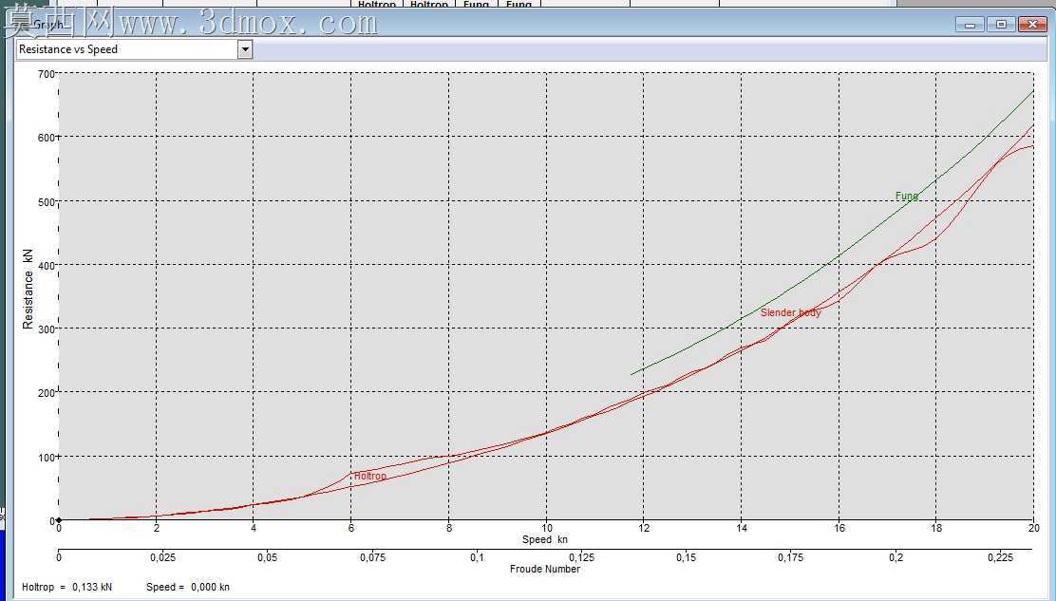The width and height of the screenshot is (1056, 601).
Task: Open the Resistance vs Speed dropdown arrow
Action: point(245,49)
